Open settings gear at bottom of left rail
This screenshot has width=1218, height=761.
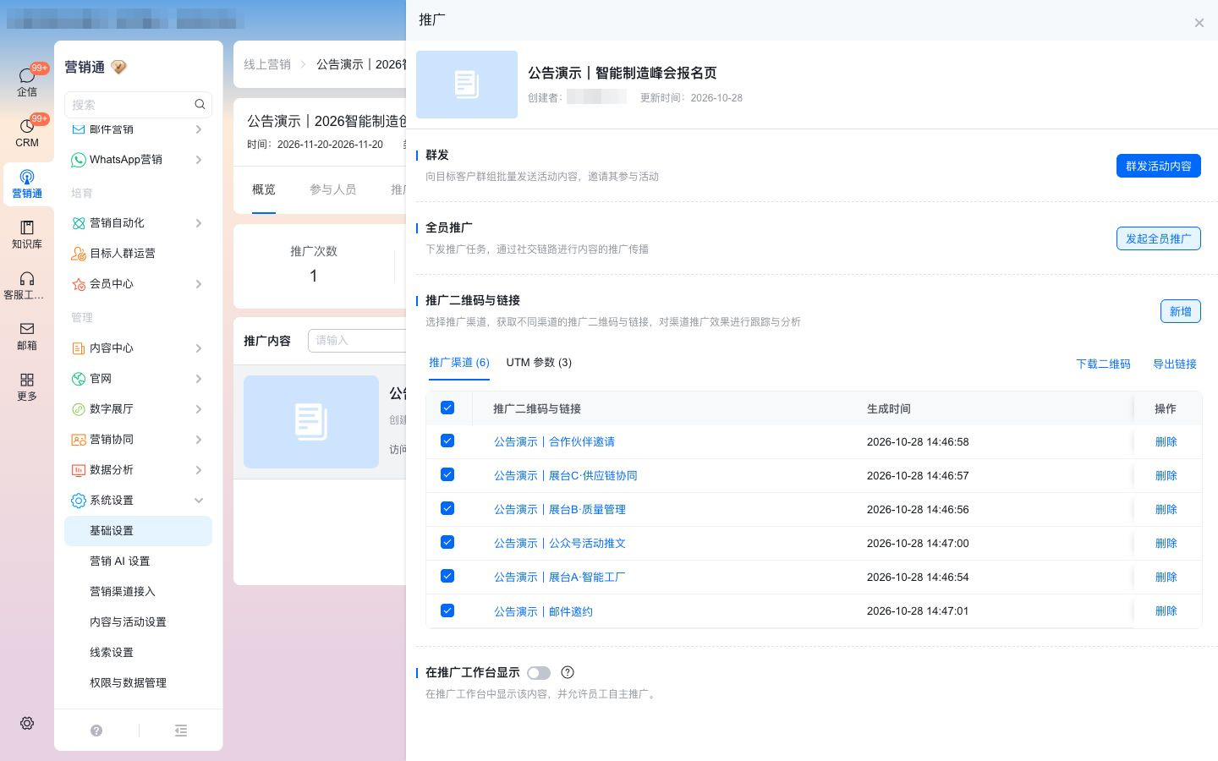tap(27, 723)
